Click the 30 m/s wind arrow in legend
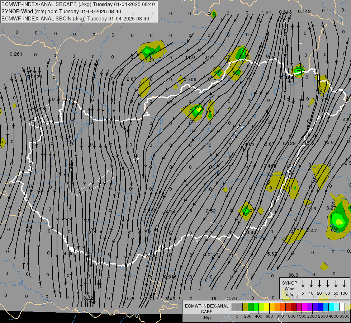 pos(327,284)
